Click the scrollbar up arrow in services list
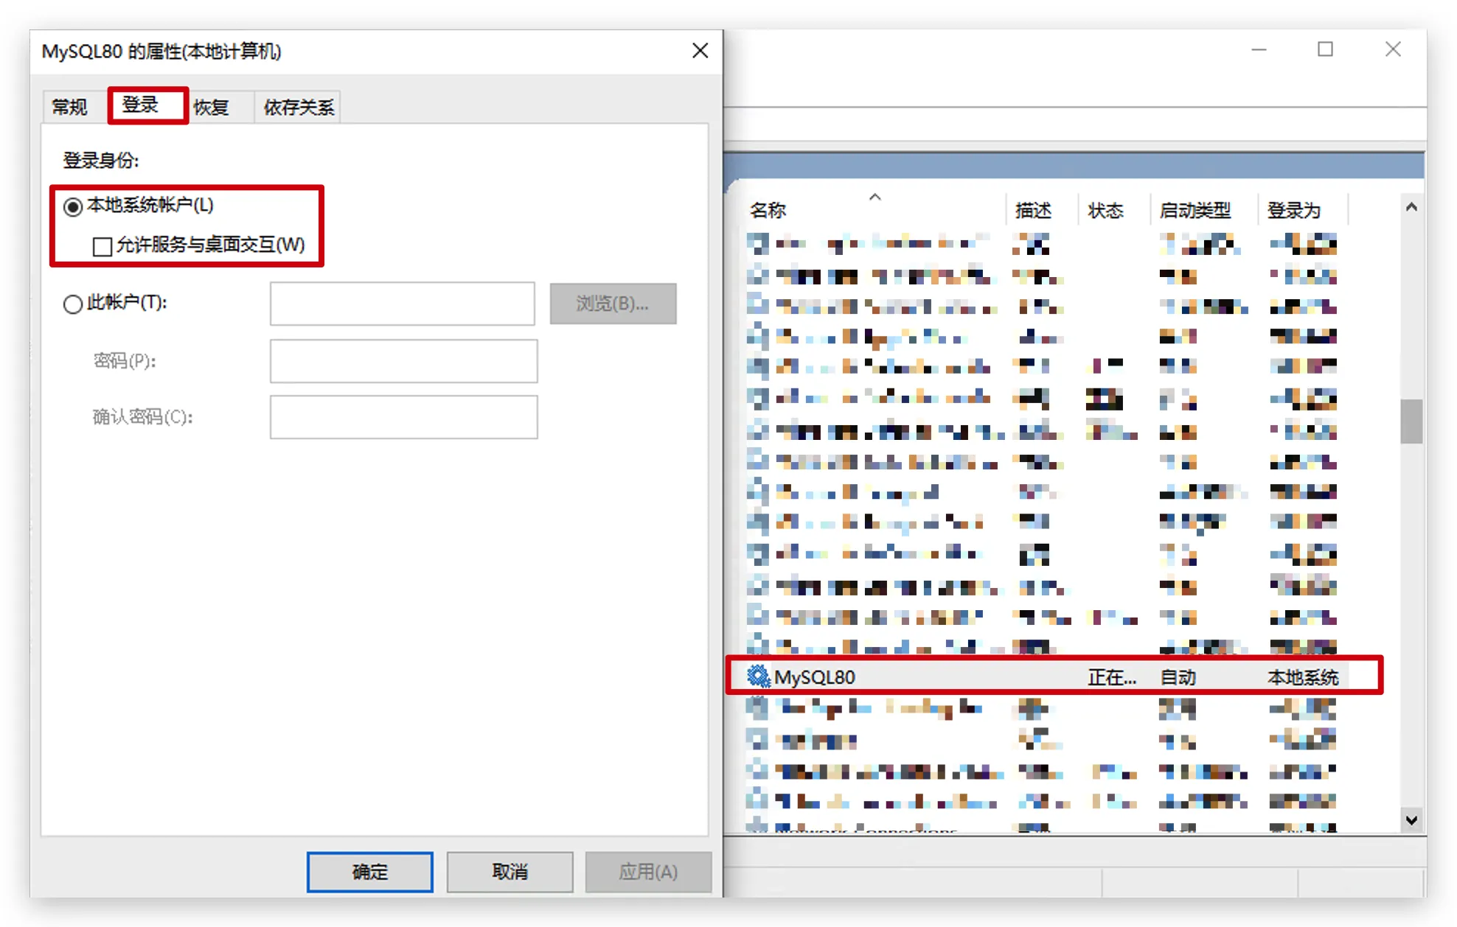 click(1411, 208)
